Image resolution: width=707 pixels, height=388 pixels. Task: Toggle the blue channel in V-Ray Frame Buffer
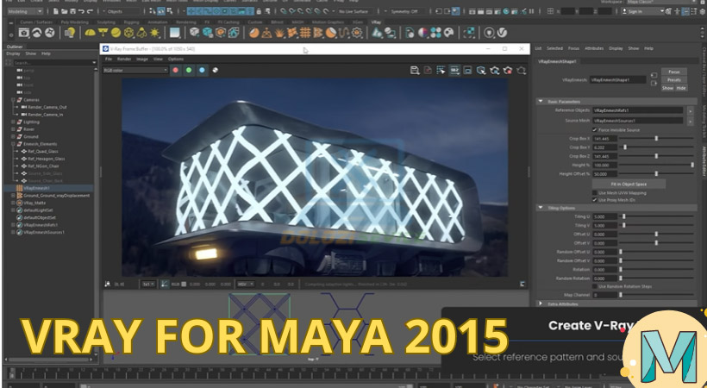[201, 70]
